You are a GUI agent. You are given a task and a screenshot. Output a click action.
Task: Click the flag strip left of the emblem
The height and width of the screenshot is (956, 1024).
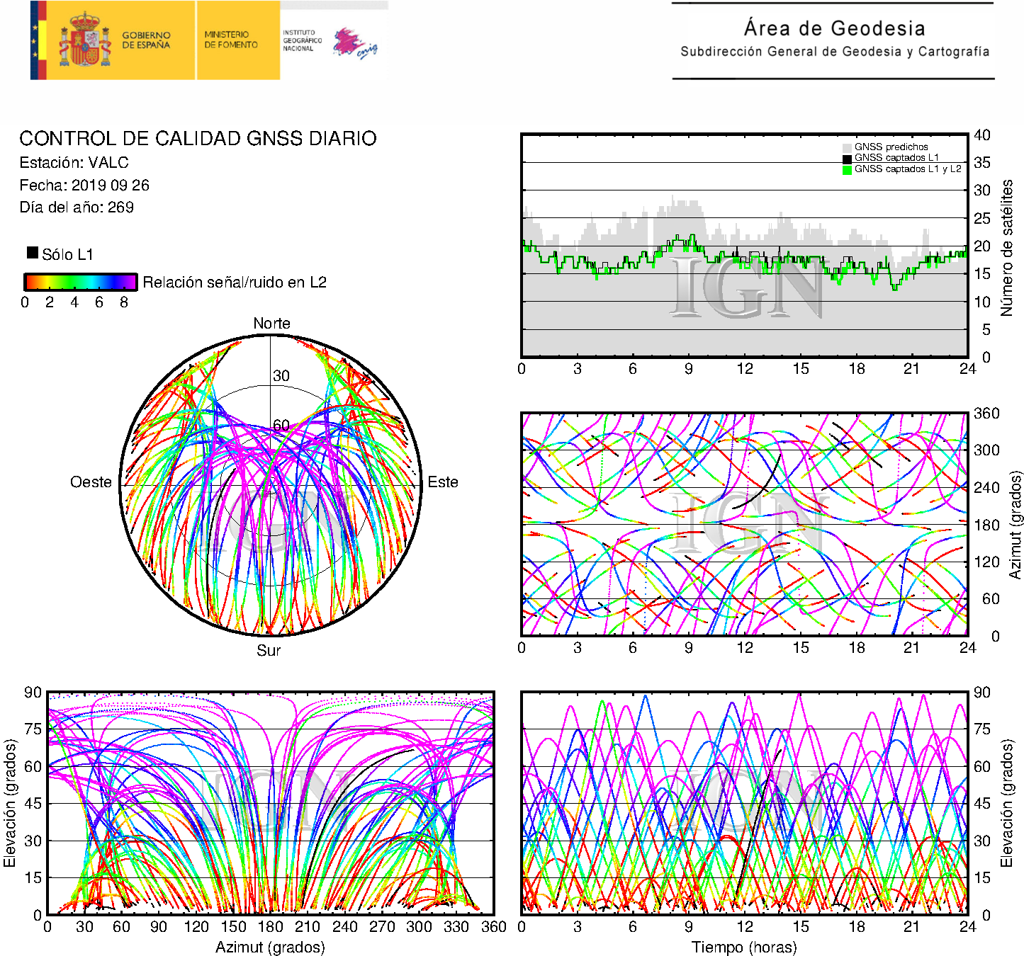coord(38,40)
